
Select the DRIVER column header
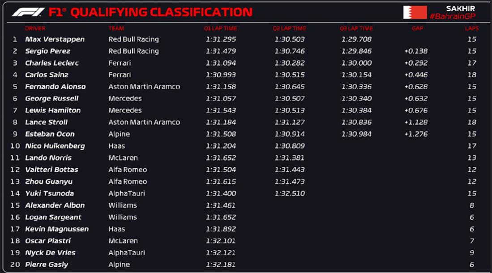click(x=35, y=29)
